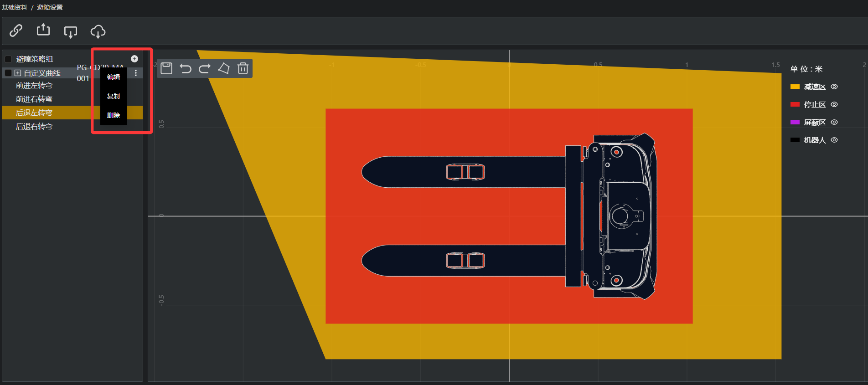The width and height of the screenshot is (868, 385).
Task: Open the 基础资料 breadcrumb link
Action: 15,7
